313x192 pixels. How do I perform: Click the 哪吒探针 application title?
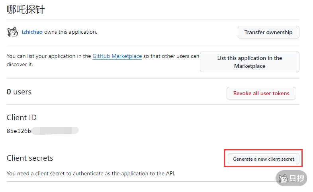pyautogui.click(x=26, y=10)
